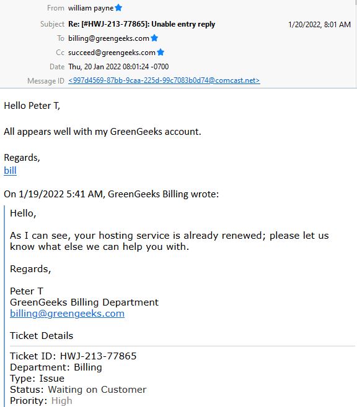This screenshot has height=407, width=357.
Task: Click the received timestamp 1/20/2022, 8:01 AM
Action: [319, 24]
